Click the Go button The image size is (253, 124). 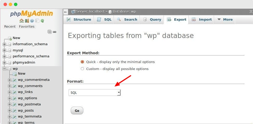[77, 111]
